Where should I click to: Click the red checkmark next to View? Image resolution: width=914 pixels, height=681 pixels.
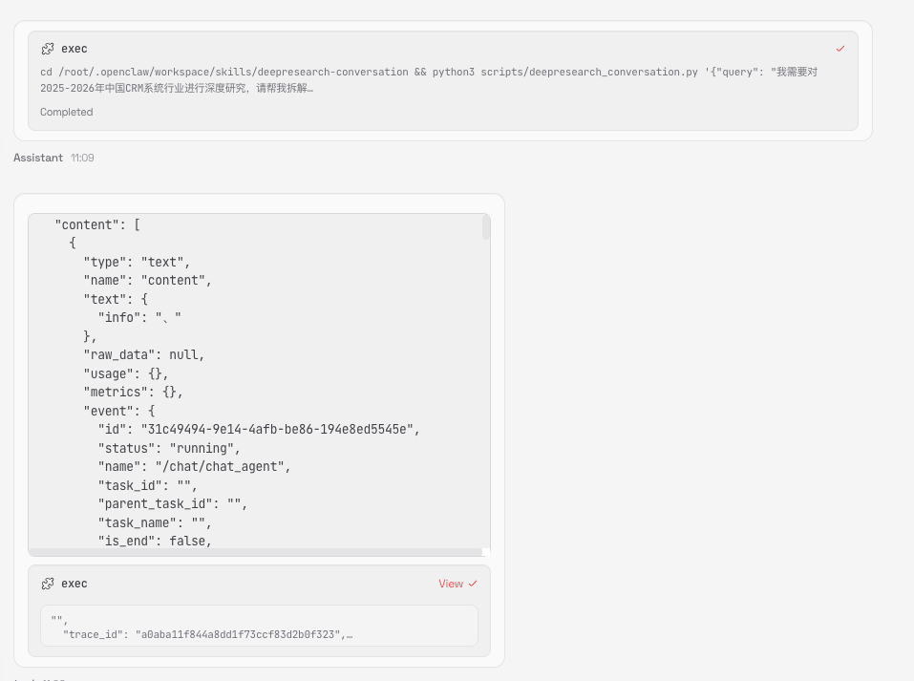[x=473, y=584]
